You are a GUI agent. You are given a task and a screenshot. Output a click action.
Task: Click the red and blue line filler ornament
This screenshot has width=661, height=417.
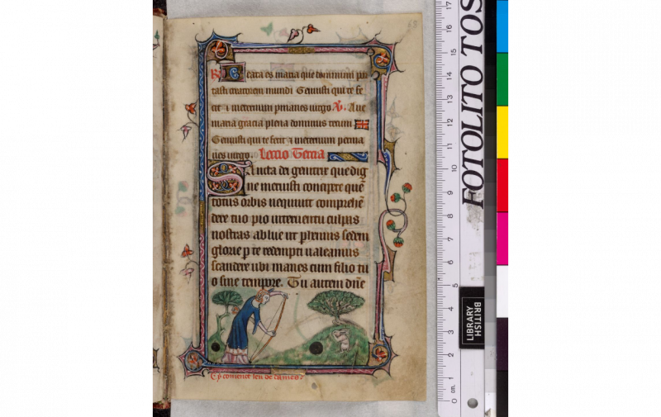point(361,125)
